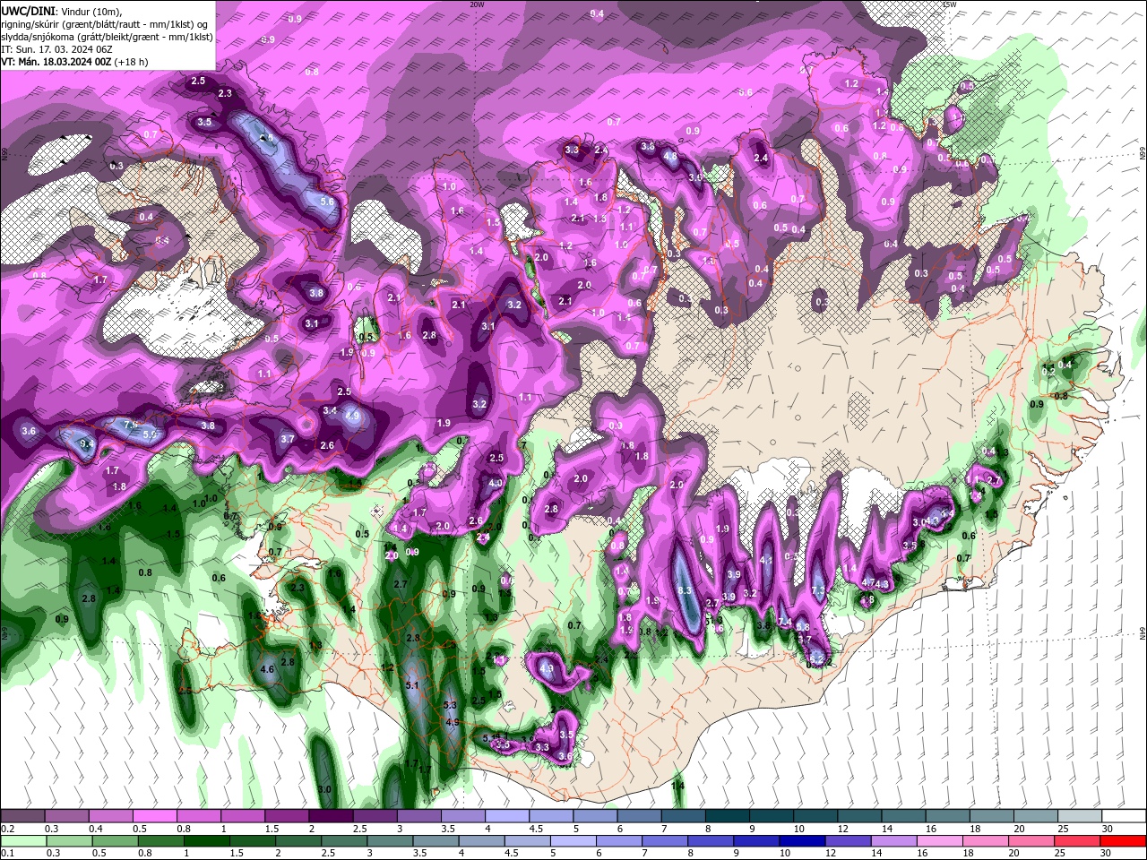Pick the light lavender swatch after 4 in snow legend

507,816
